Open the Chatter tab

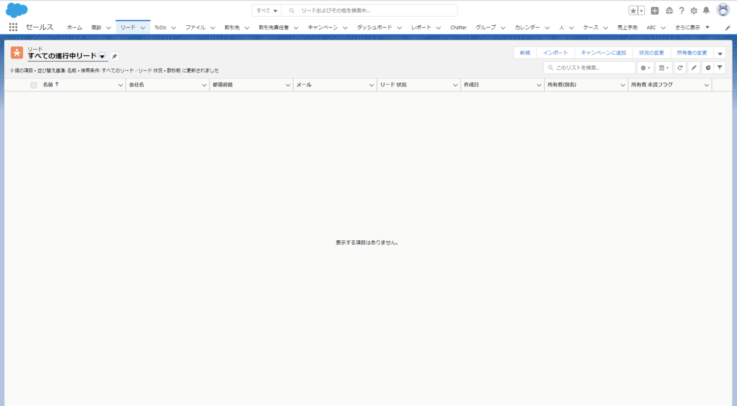tap(458, 27)
